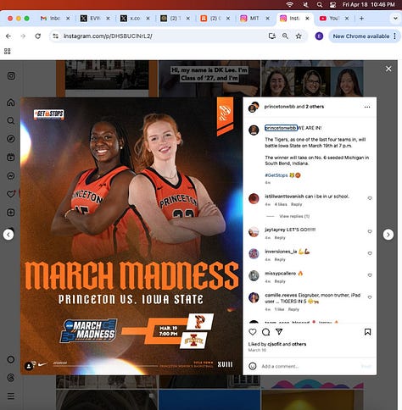Go to the previous post arrow
Image resolution: width=402 pixels, height=410 pixels.
click(x=8, y=235)
